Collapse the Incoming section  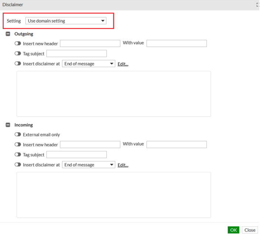point(8,125)
